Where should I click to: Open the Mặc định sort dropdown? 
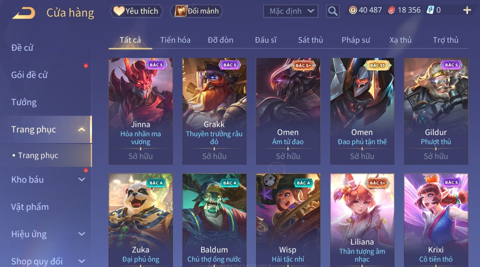point(291,11)
